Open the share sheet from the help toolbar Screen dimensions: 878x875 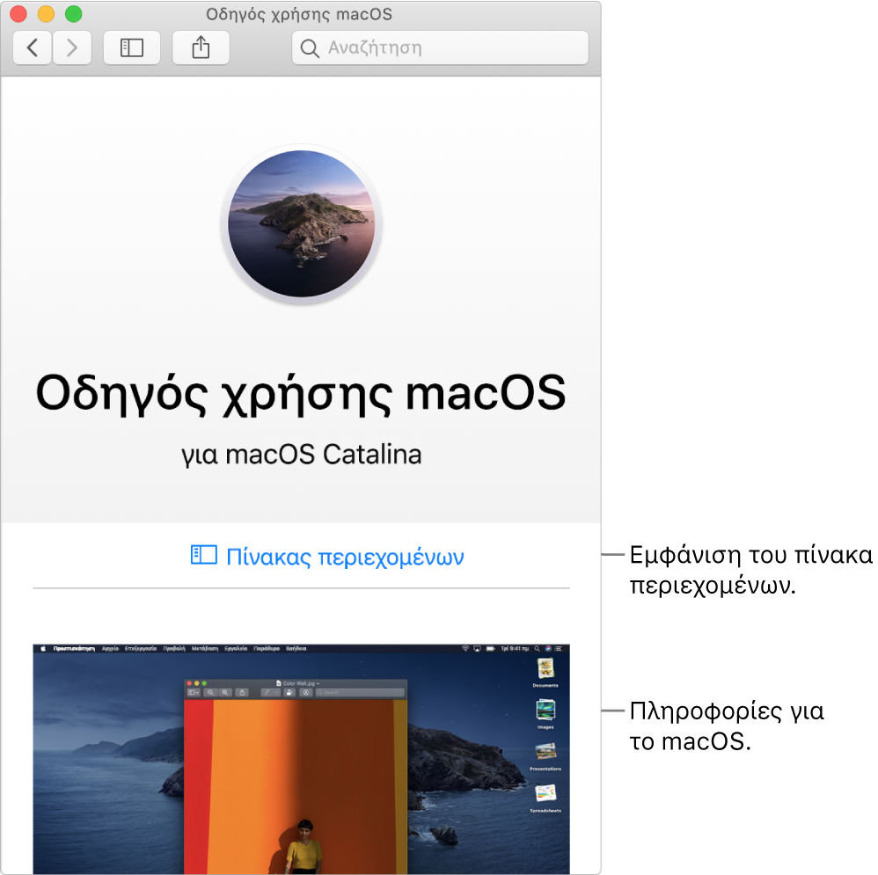pyautogui.click(x=201, y=47)
